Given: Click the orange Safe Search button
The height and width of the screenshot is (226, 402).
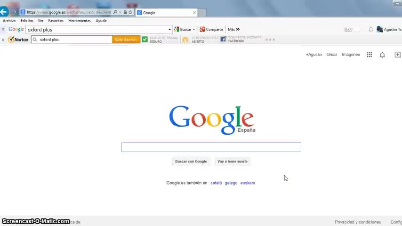Looking at the screenshot, I should (126, 40).
